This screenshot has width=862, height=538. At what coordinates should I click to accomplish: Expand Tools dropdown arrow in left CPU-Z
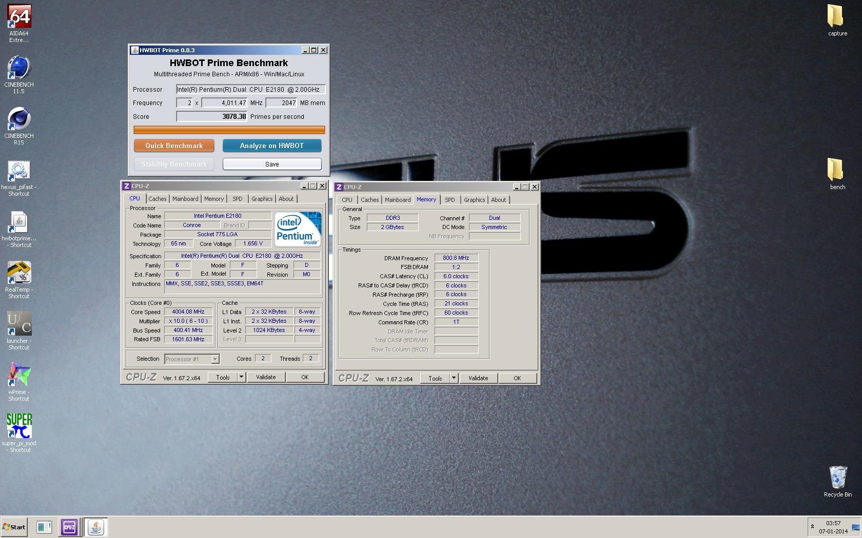pyautogui.click(x=242, y=377)
